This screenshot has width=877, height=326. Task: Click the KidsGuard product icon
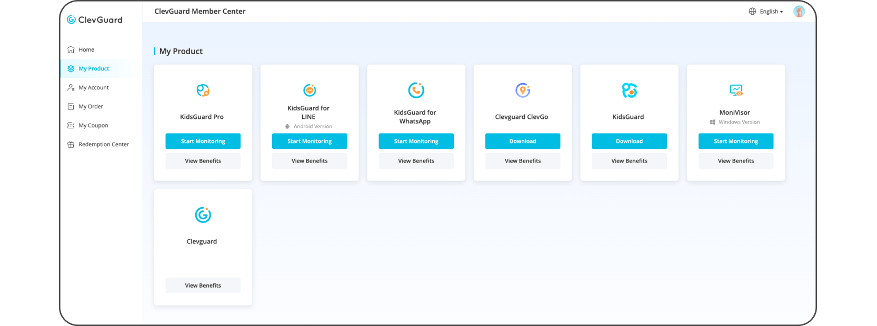(x=629, y=90)
